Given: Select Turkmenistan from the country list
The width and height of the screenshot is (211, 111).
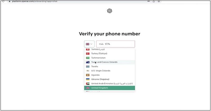Looking at the screenshot, I should [109, 58].
